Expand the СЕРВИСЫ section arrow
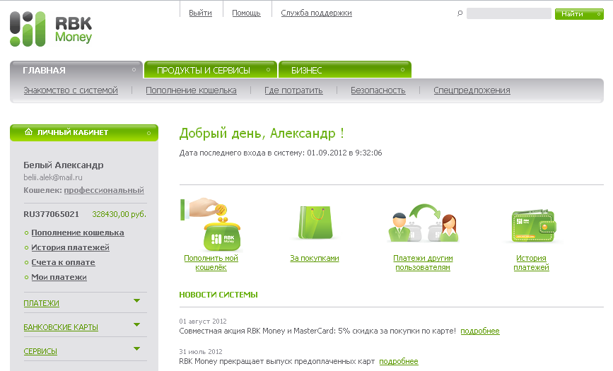The width and height of the screenshot is (613, 371). [x=137, y=348]
